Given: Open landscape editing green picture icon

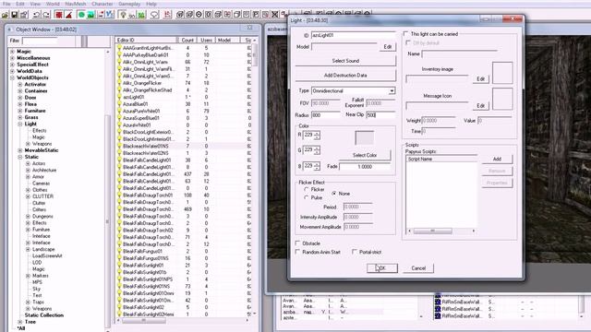Looking at the screenshot, I should 90,15.
